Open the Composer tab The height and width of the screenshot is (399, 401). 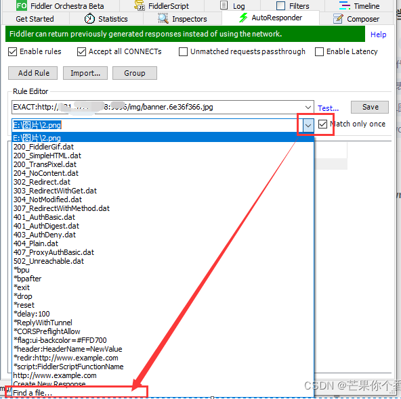[x=356, y=19]
